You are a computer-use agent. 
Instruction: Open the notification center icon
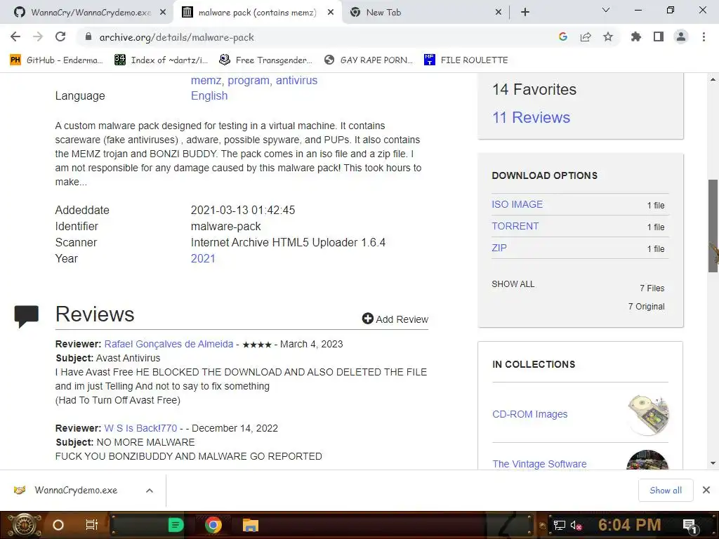(690, 525)
